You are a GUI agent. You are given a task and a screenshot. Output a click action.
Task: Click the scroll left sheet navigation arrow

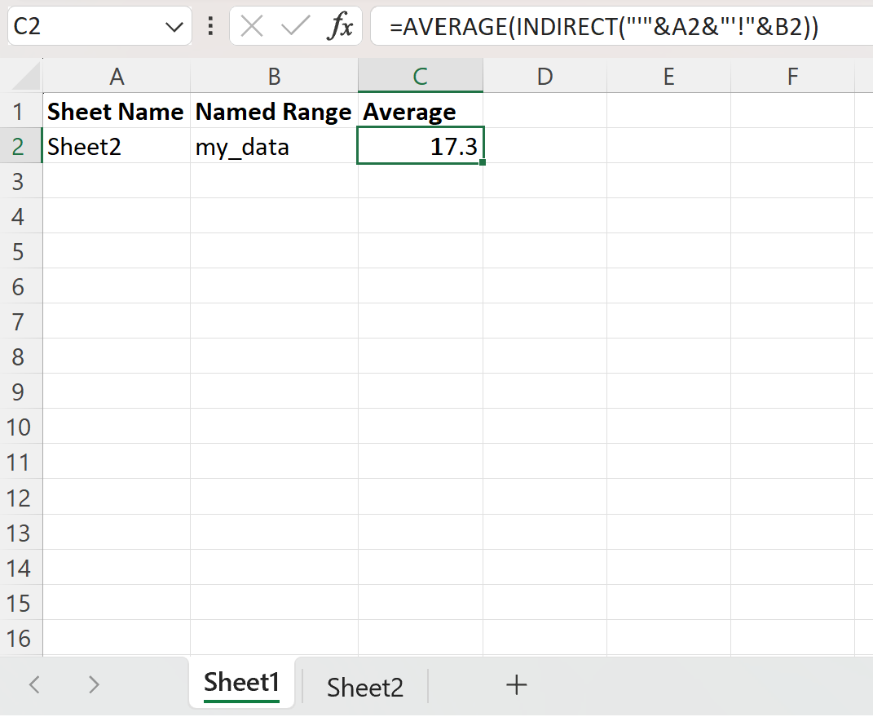click(x=34, y=686)
